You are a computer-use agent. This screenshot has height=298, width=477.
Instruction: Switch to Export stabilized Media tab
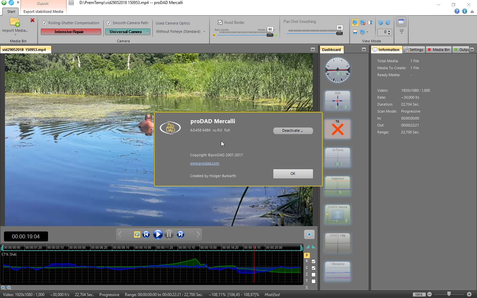(43, 12)
